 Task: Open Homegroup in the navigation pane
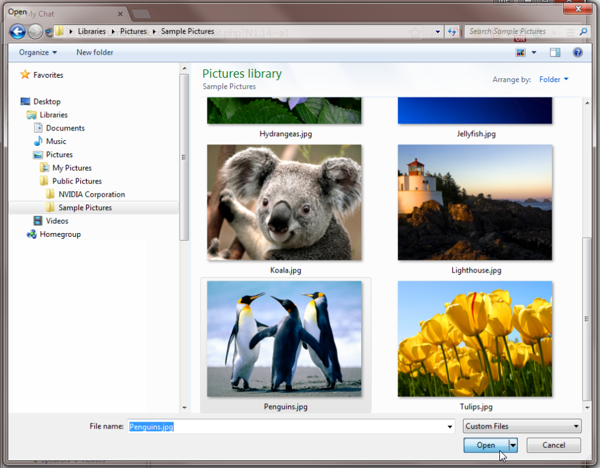60,234
